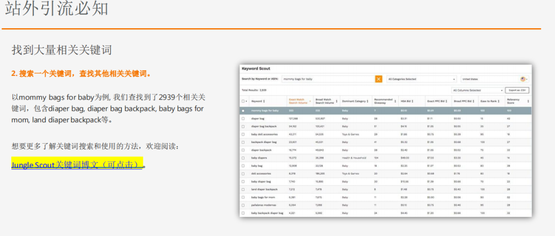Select the Exact Match Search Volume header
Screen dimensions: 555x236
click(x=298, y=102)
